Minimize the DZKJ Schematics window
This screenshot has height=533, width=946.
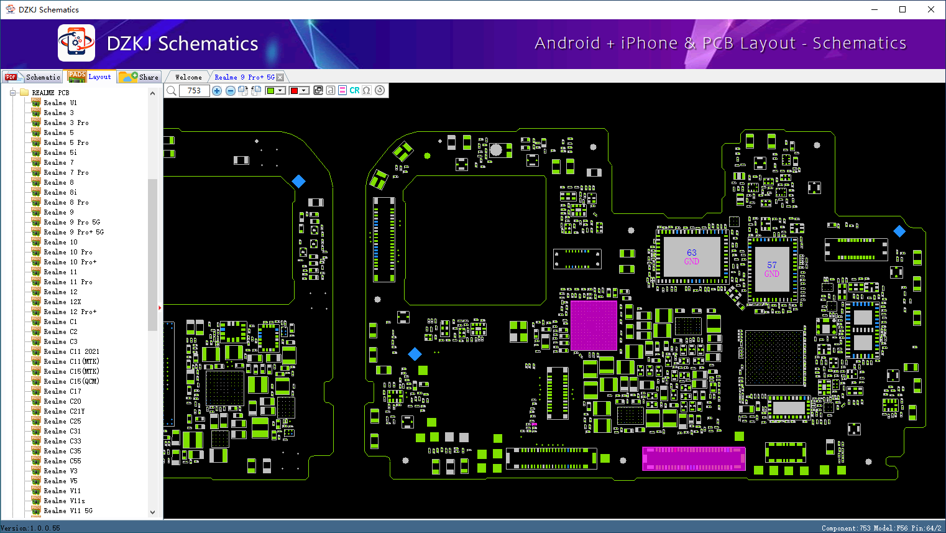(x=875, y=9)
